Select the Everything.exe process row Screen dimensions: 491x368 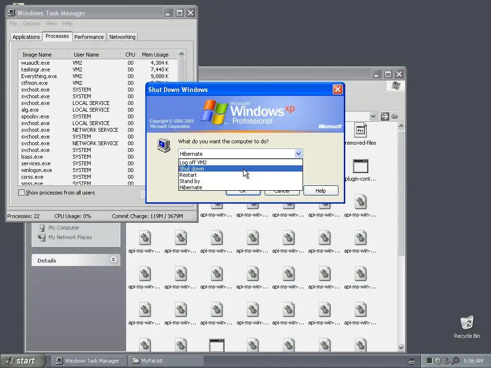pyautogui.click(x=98, y=76)
